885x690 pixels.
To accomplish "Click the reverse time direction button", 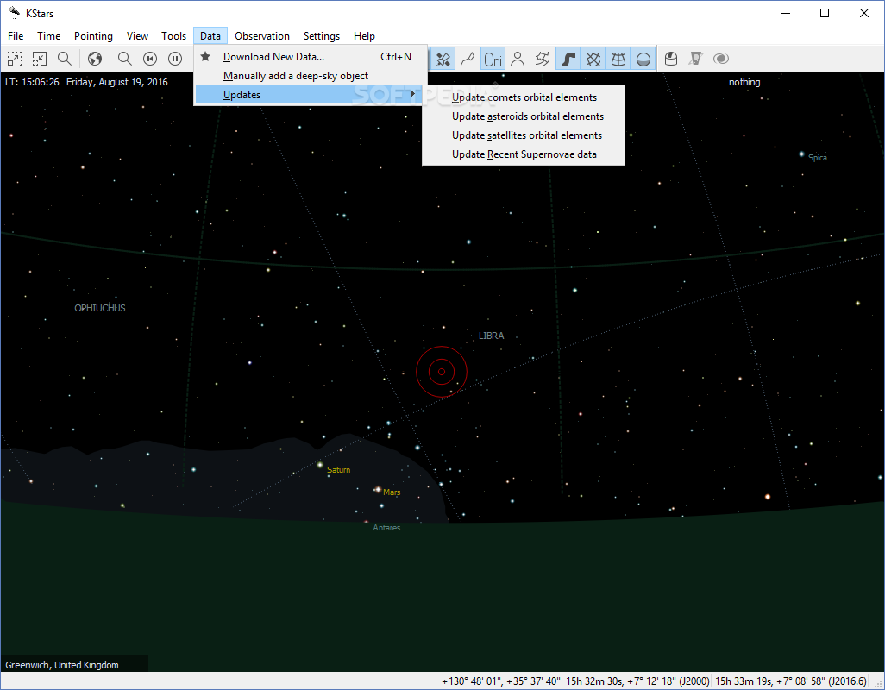I will [x=150, y=59].
